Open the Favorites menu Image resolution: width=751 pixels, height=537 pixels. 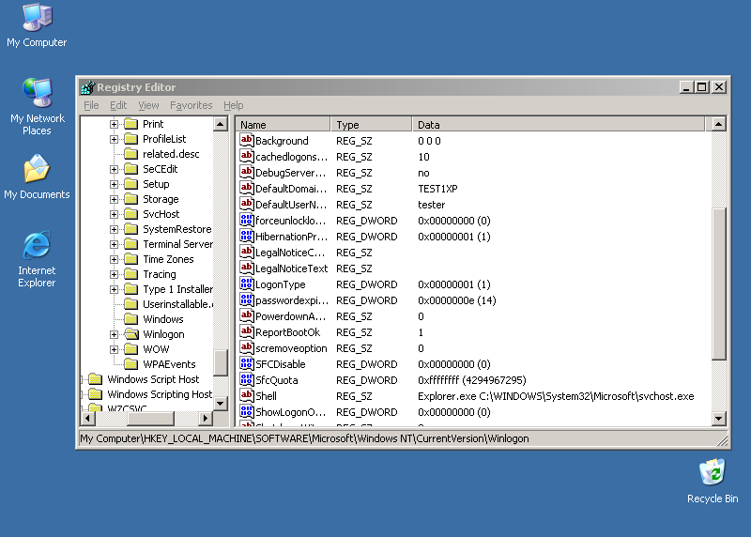coord(192,105)
